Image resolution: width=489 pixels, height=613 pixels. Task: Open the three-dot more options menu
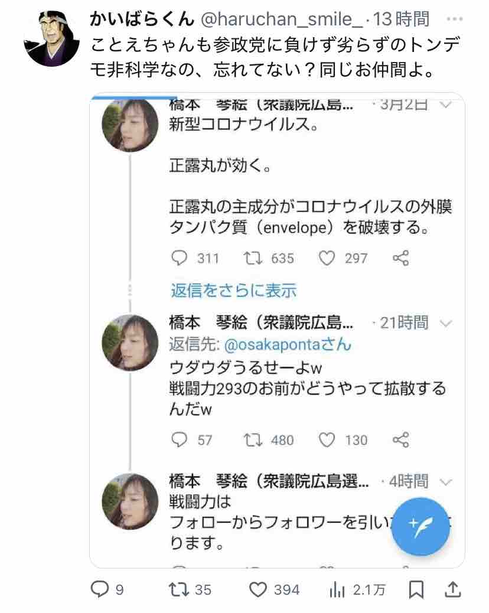(x=454, y=19)
